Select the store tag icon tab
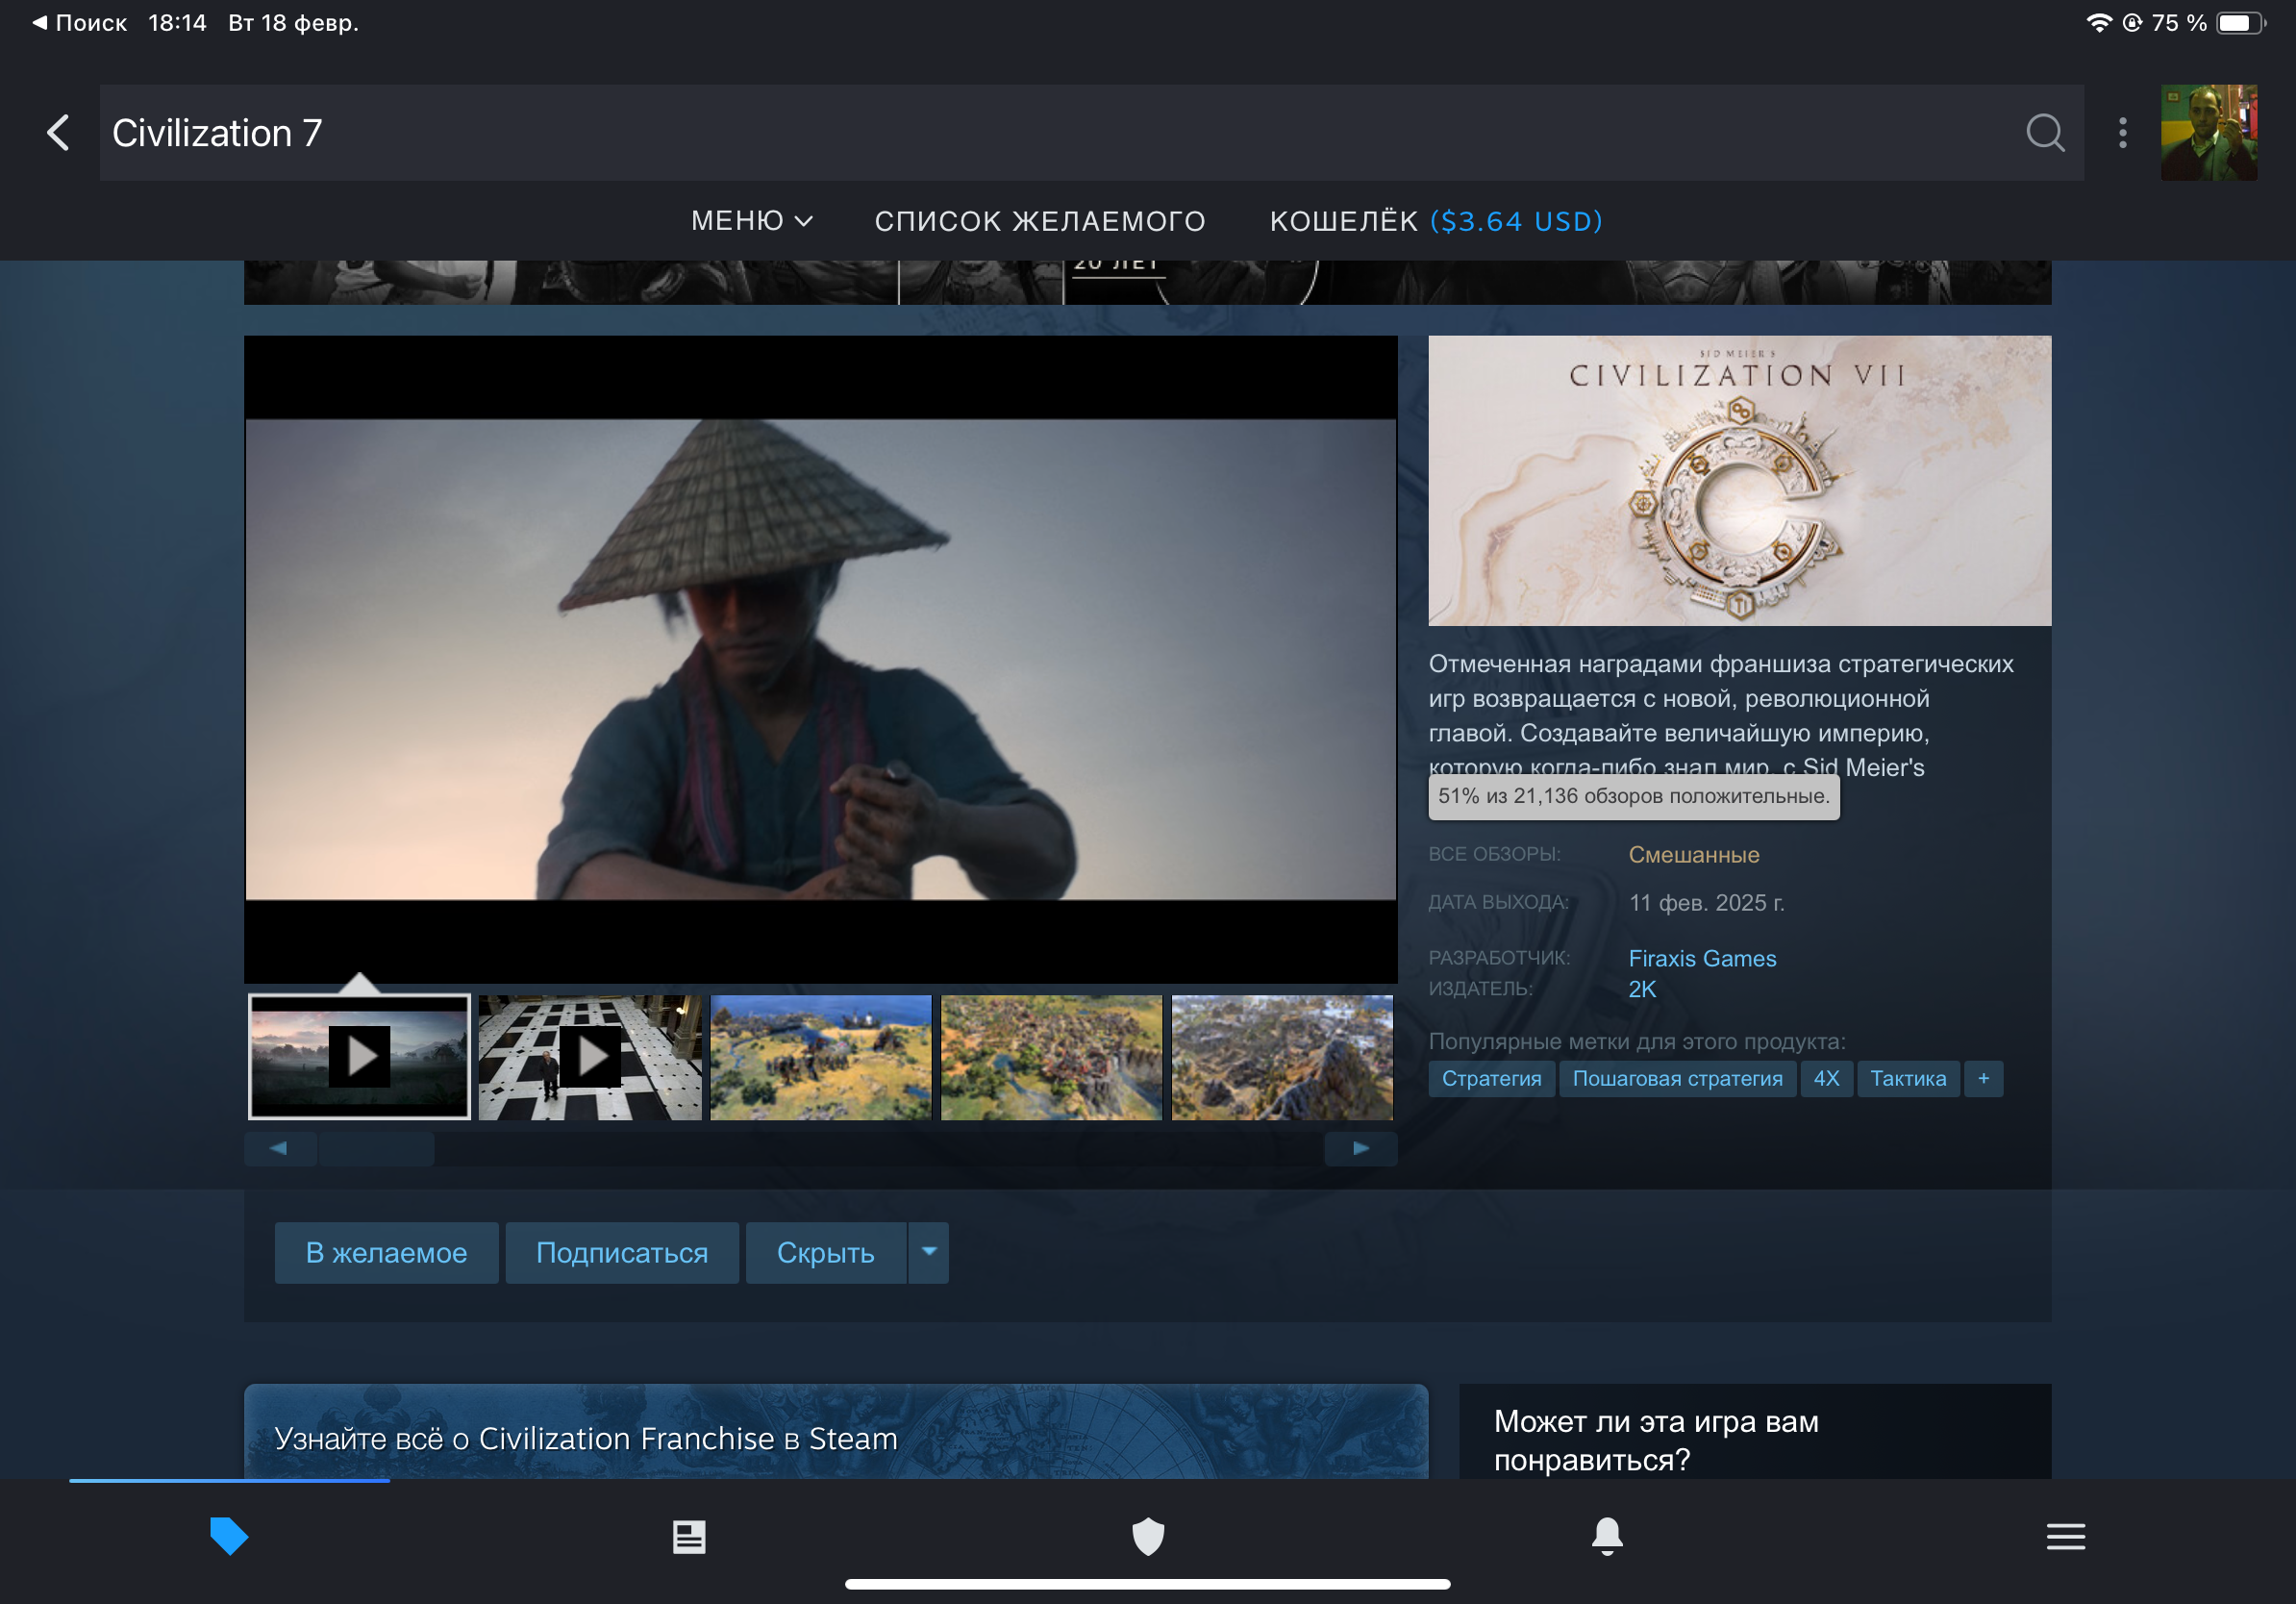The width and height of the screenshot is (2296, 1604). click(229, 1535)
